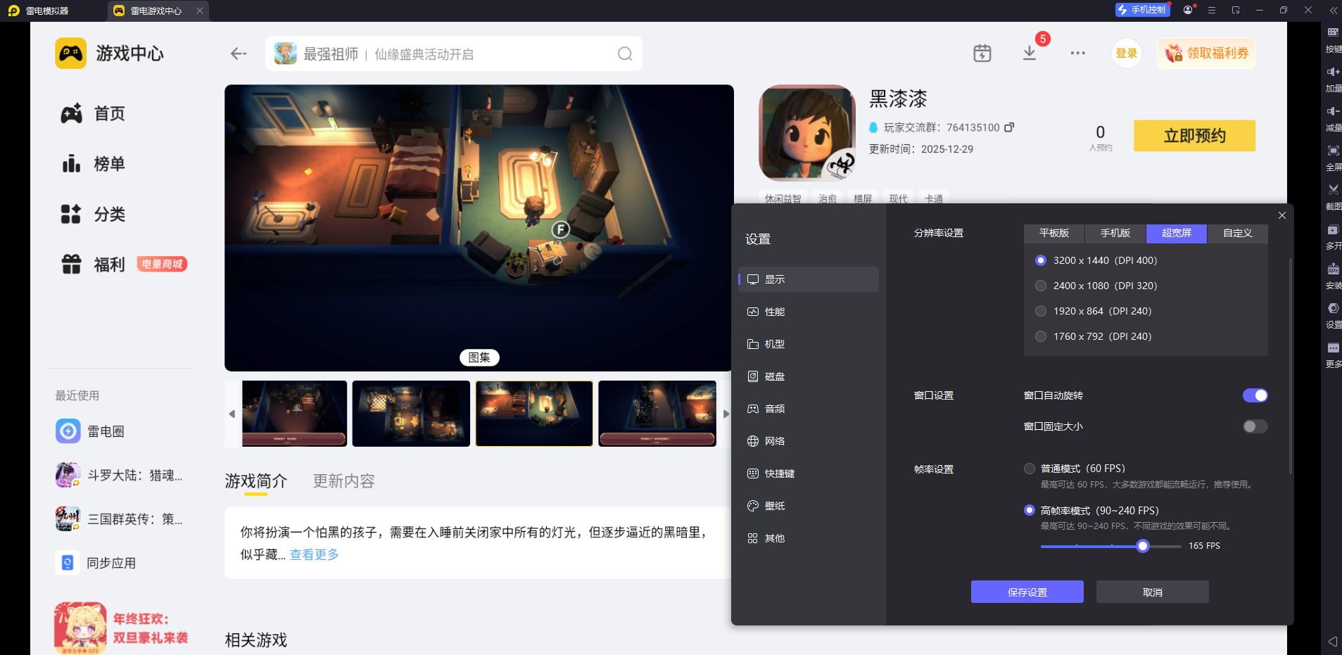Click 取消 to cancel settings
Screen dimensions: 1342x655
1153,592
